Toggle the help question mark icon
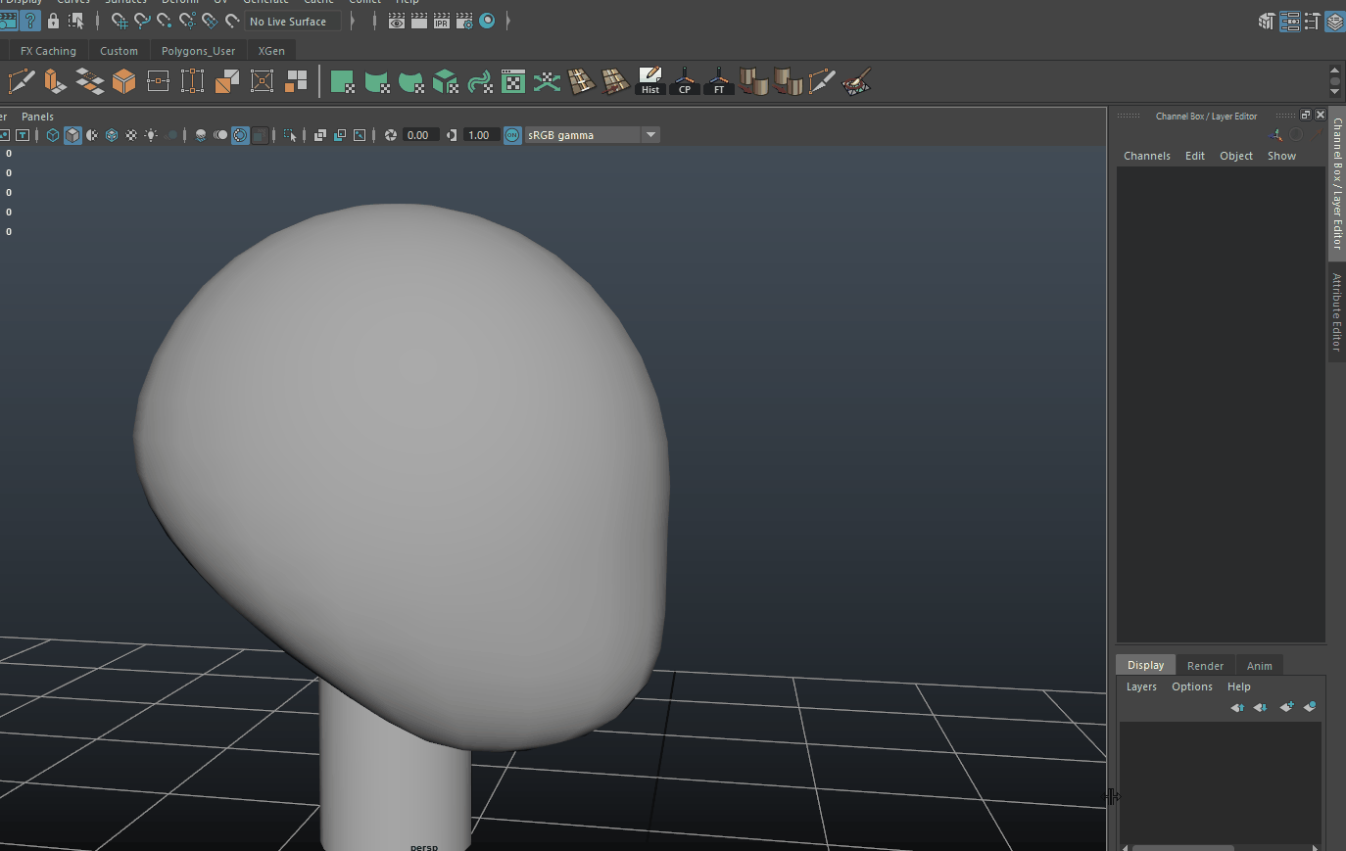This screenshot has height=851, width=1346. 30,21
